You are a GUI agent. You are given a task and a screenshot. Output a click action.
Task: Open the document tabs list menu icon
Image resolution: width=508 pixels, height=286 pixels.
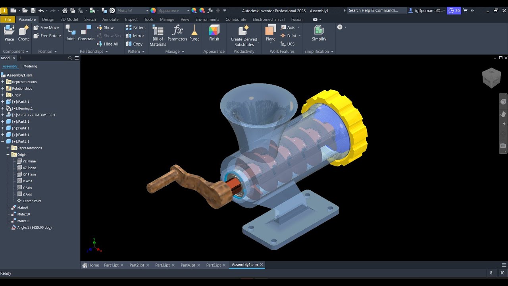[x=504, y=265]
